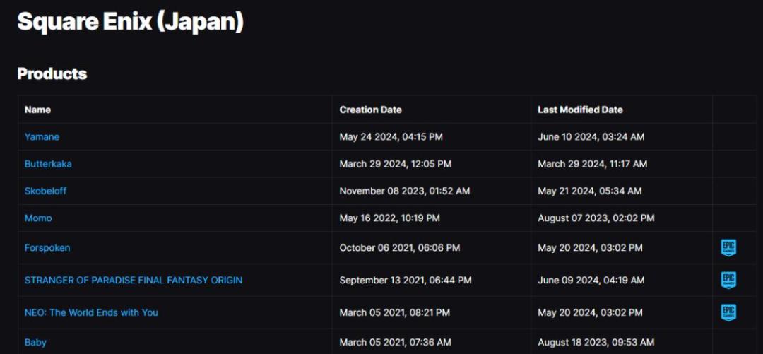Click the Creation Date column header
The image size is (763, 354).
click(370, 110)
